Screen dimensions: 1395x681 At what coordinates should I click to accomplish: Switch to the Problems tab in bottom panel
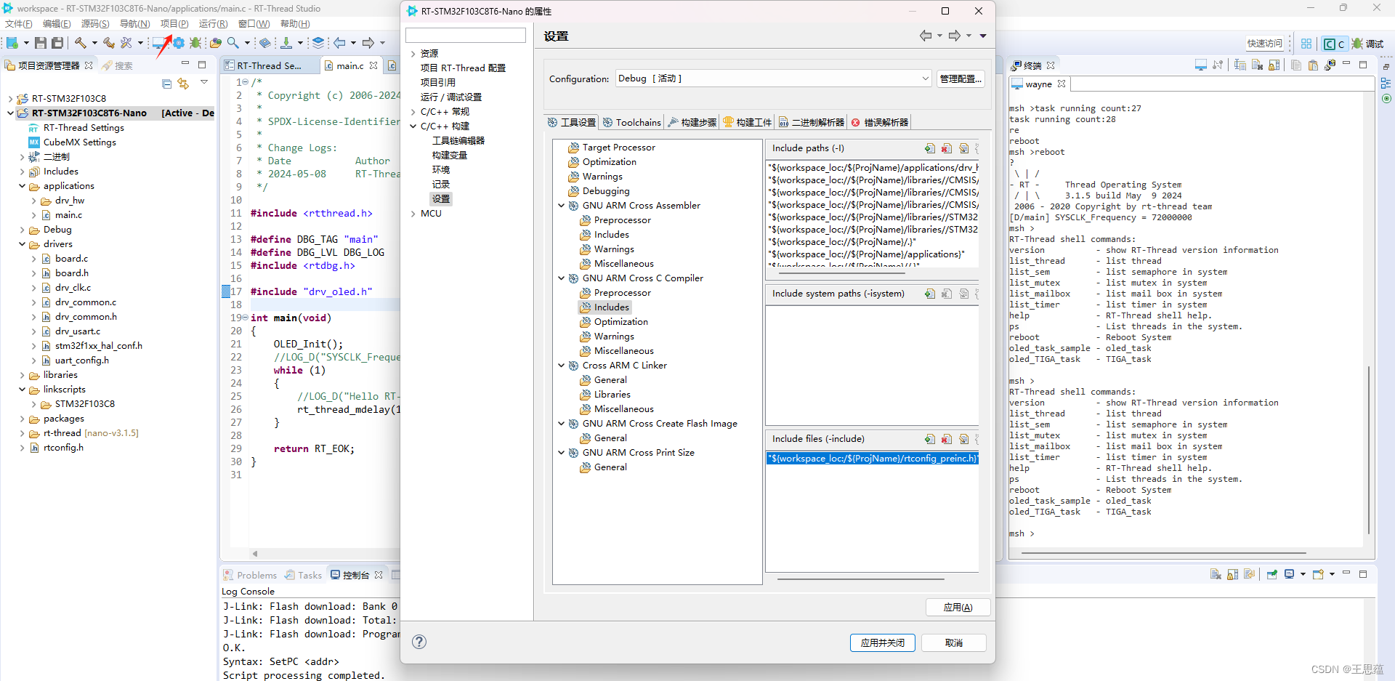click(250, 575)
